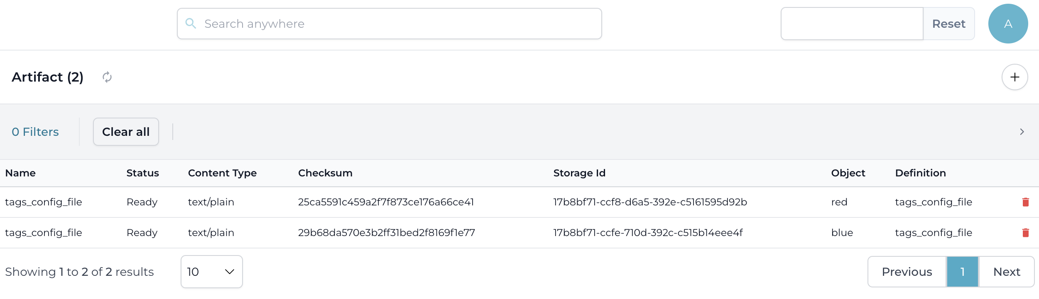Image resolution: width=1039 pixels, height=299 pixels.
Task: Delete the red object artifact row
Action: (x=1025, y=202)
